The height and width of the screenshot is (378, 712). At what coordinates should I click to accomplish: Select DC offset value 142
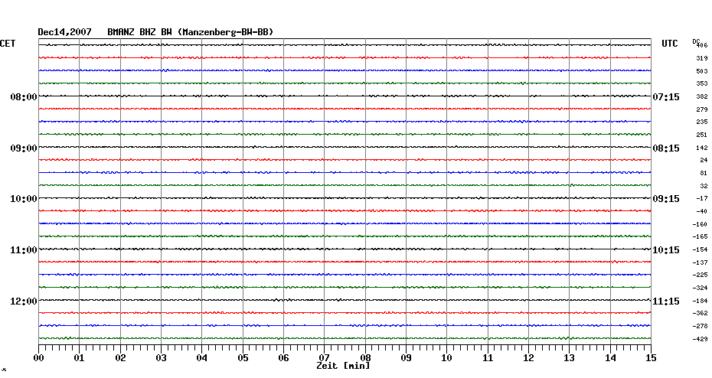[x=702, y=148]
